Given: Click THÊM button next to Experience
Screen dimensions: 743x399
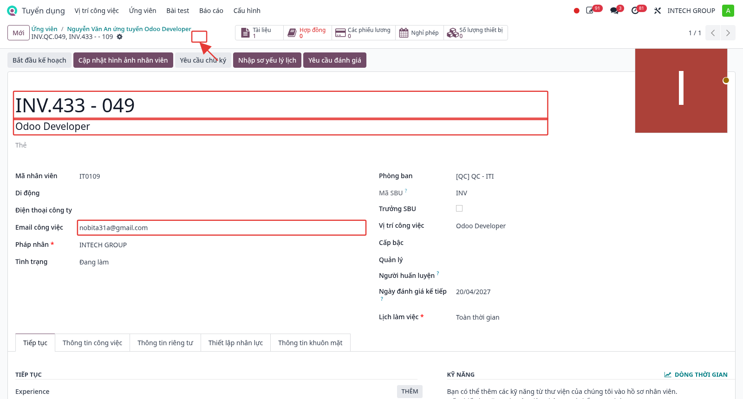Looking at the screenshot, I should coord(410,392).
